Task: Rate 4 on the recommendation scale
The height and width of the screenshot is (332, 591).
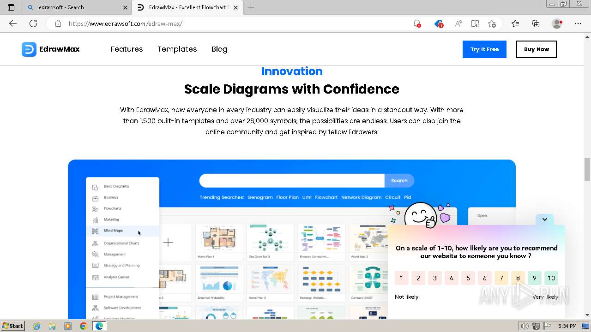Action: pos(452,278)
